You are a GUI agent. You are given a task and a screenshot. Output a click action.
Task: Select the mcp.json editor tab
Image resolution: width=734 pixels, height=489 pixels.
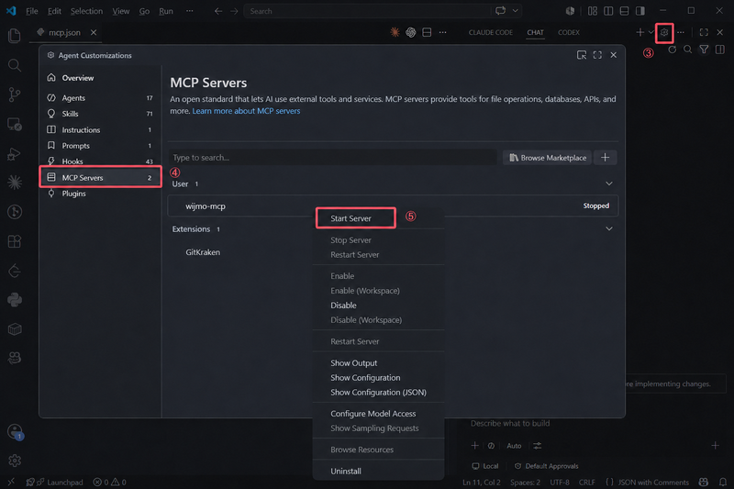point(64,32)
